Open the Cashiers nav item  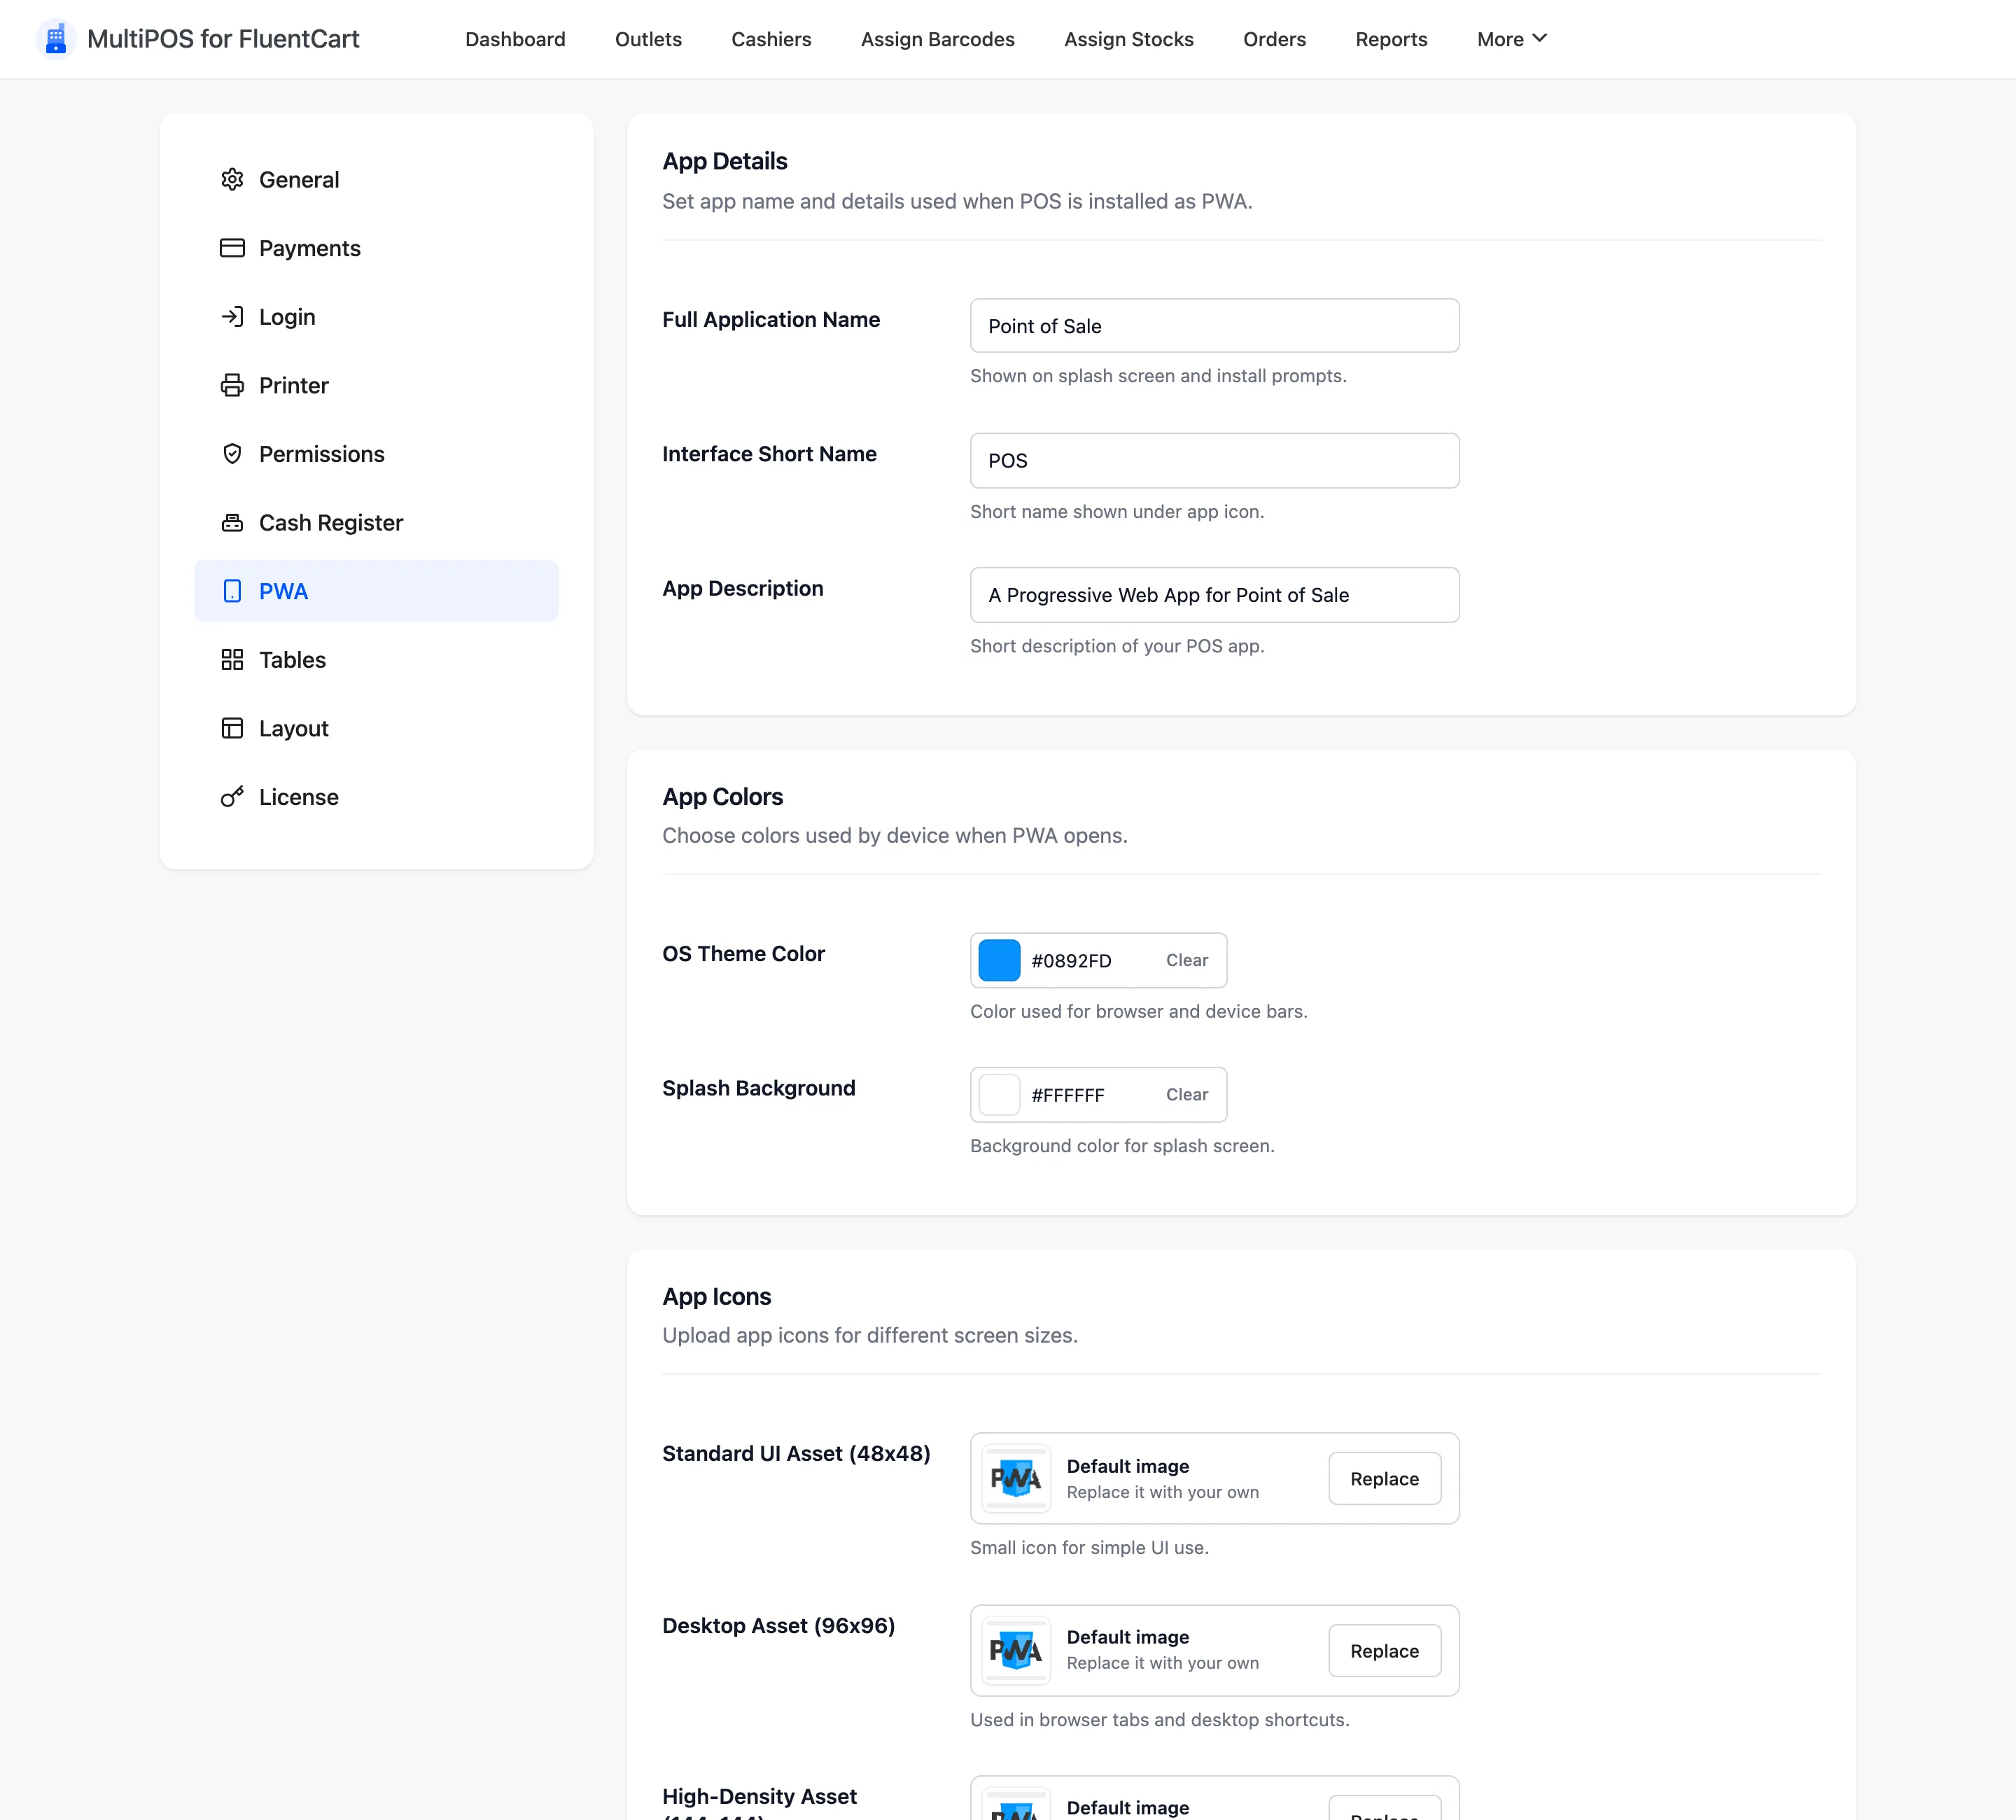(771, 39)
